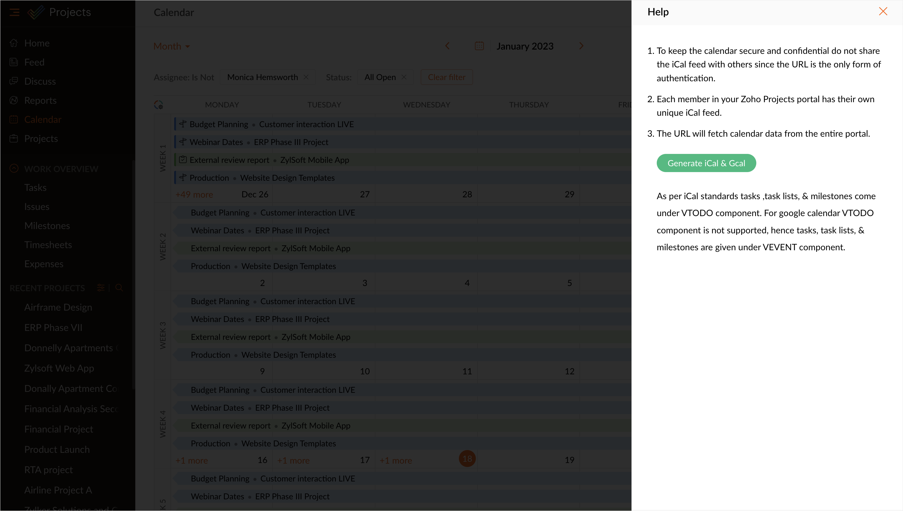Image resolution: width=903 pixels, height=511 pixels.
Task: Expand the Month view dropdown
Action: point(172,46)
